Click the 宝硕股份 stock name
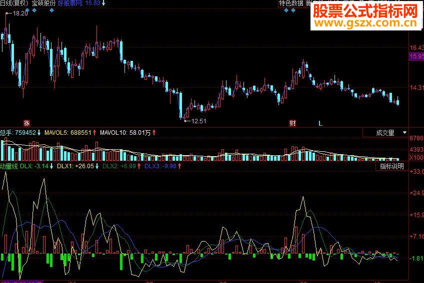Screen dimensions: 424x283 43,3
